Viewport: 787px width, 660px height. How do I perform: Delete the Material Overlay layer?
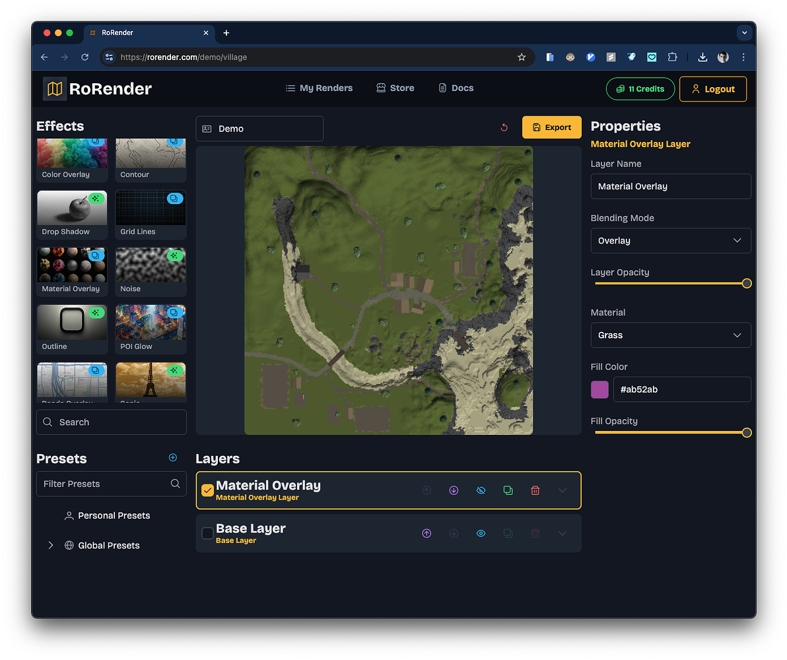(x=535, y=490)
